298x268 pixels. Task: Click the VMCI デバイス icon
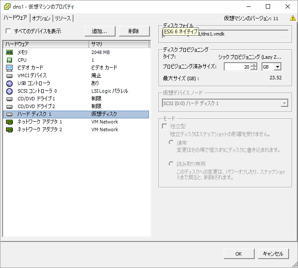[9, 75]
